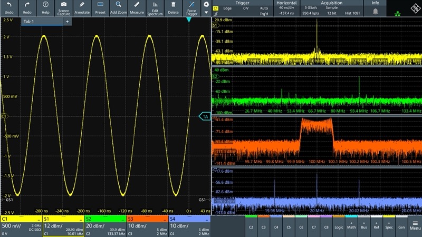Click the Delete tool icon

coord(173,7)
